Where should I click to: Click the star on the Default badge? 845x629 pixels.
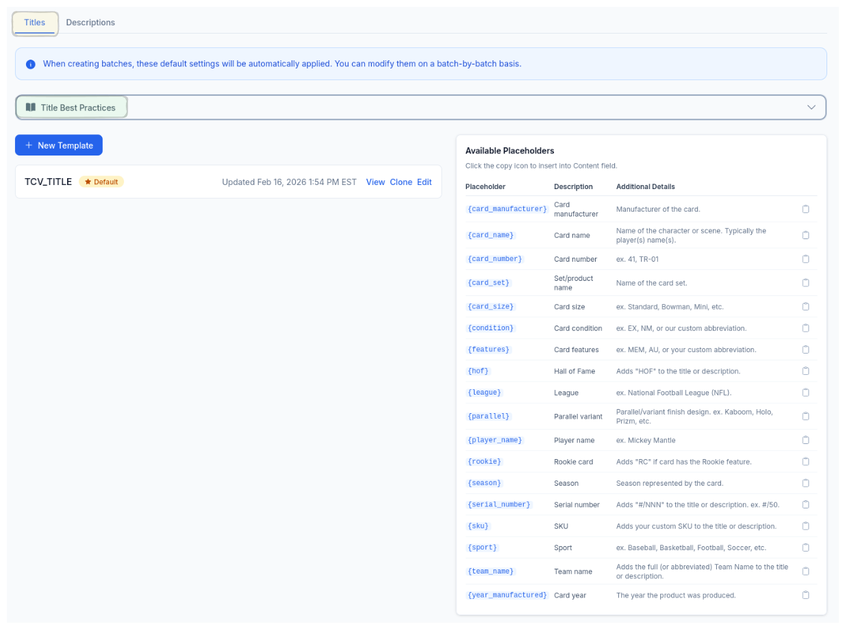(88, 182)
